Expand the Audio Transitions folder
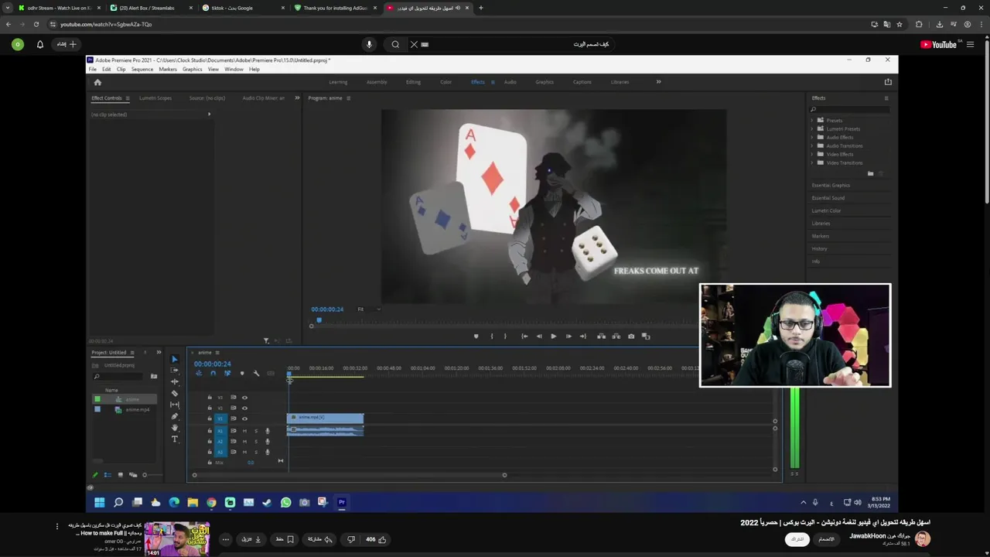The image size is (990, 557). click(x=812, y=146)
